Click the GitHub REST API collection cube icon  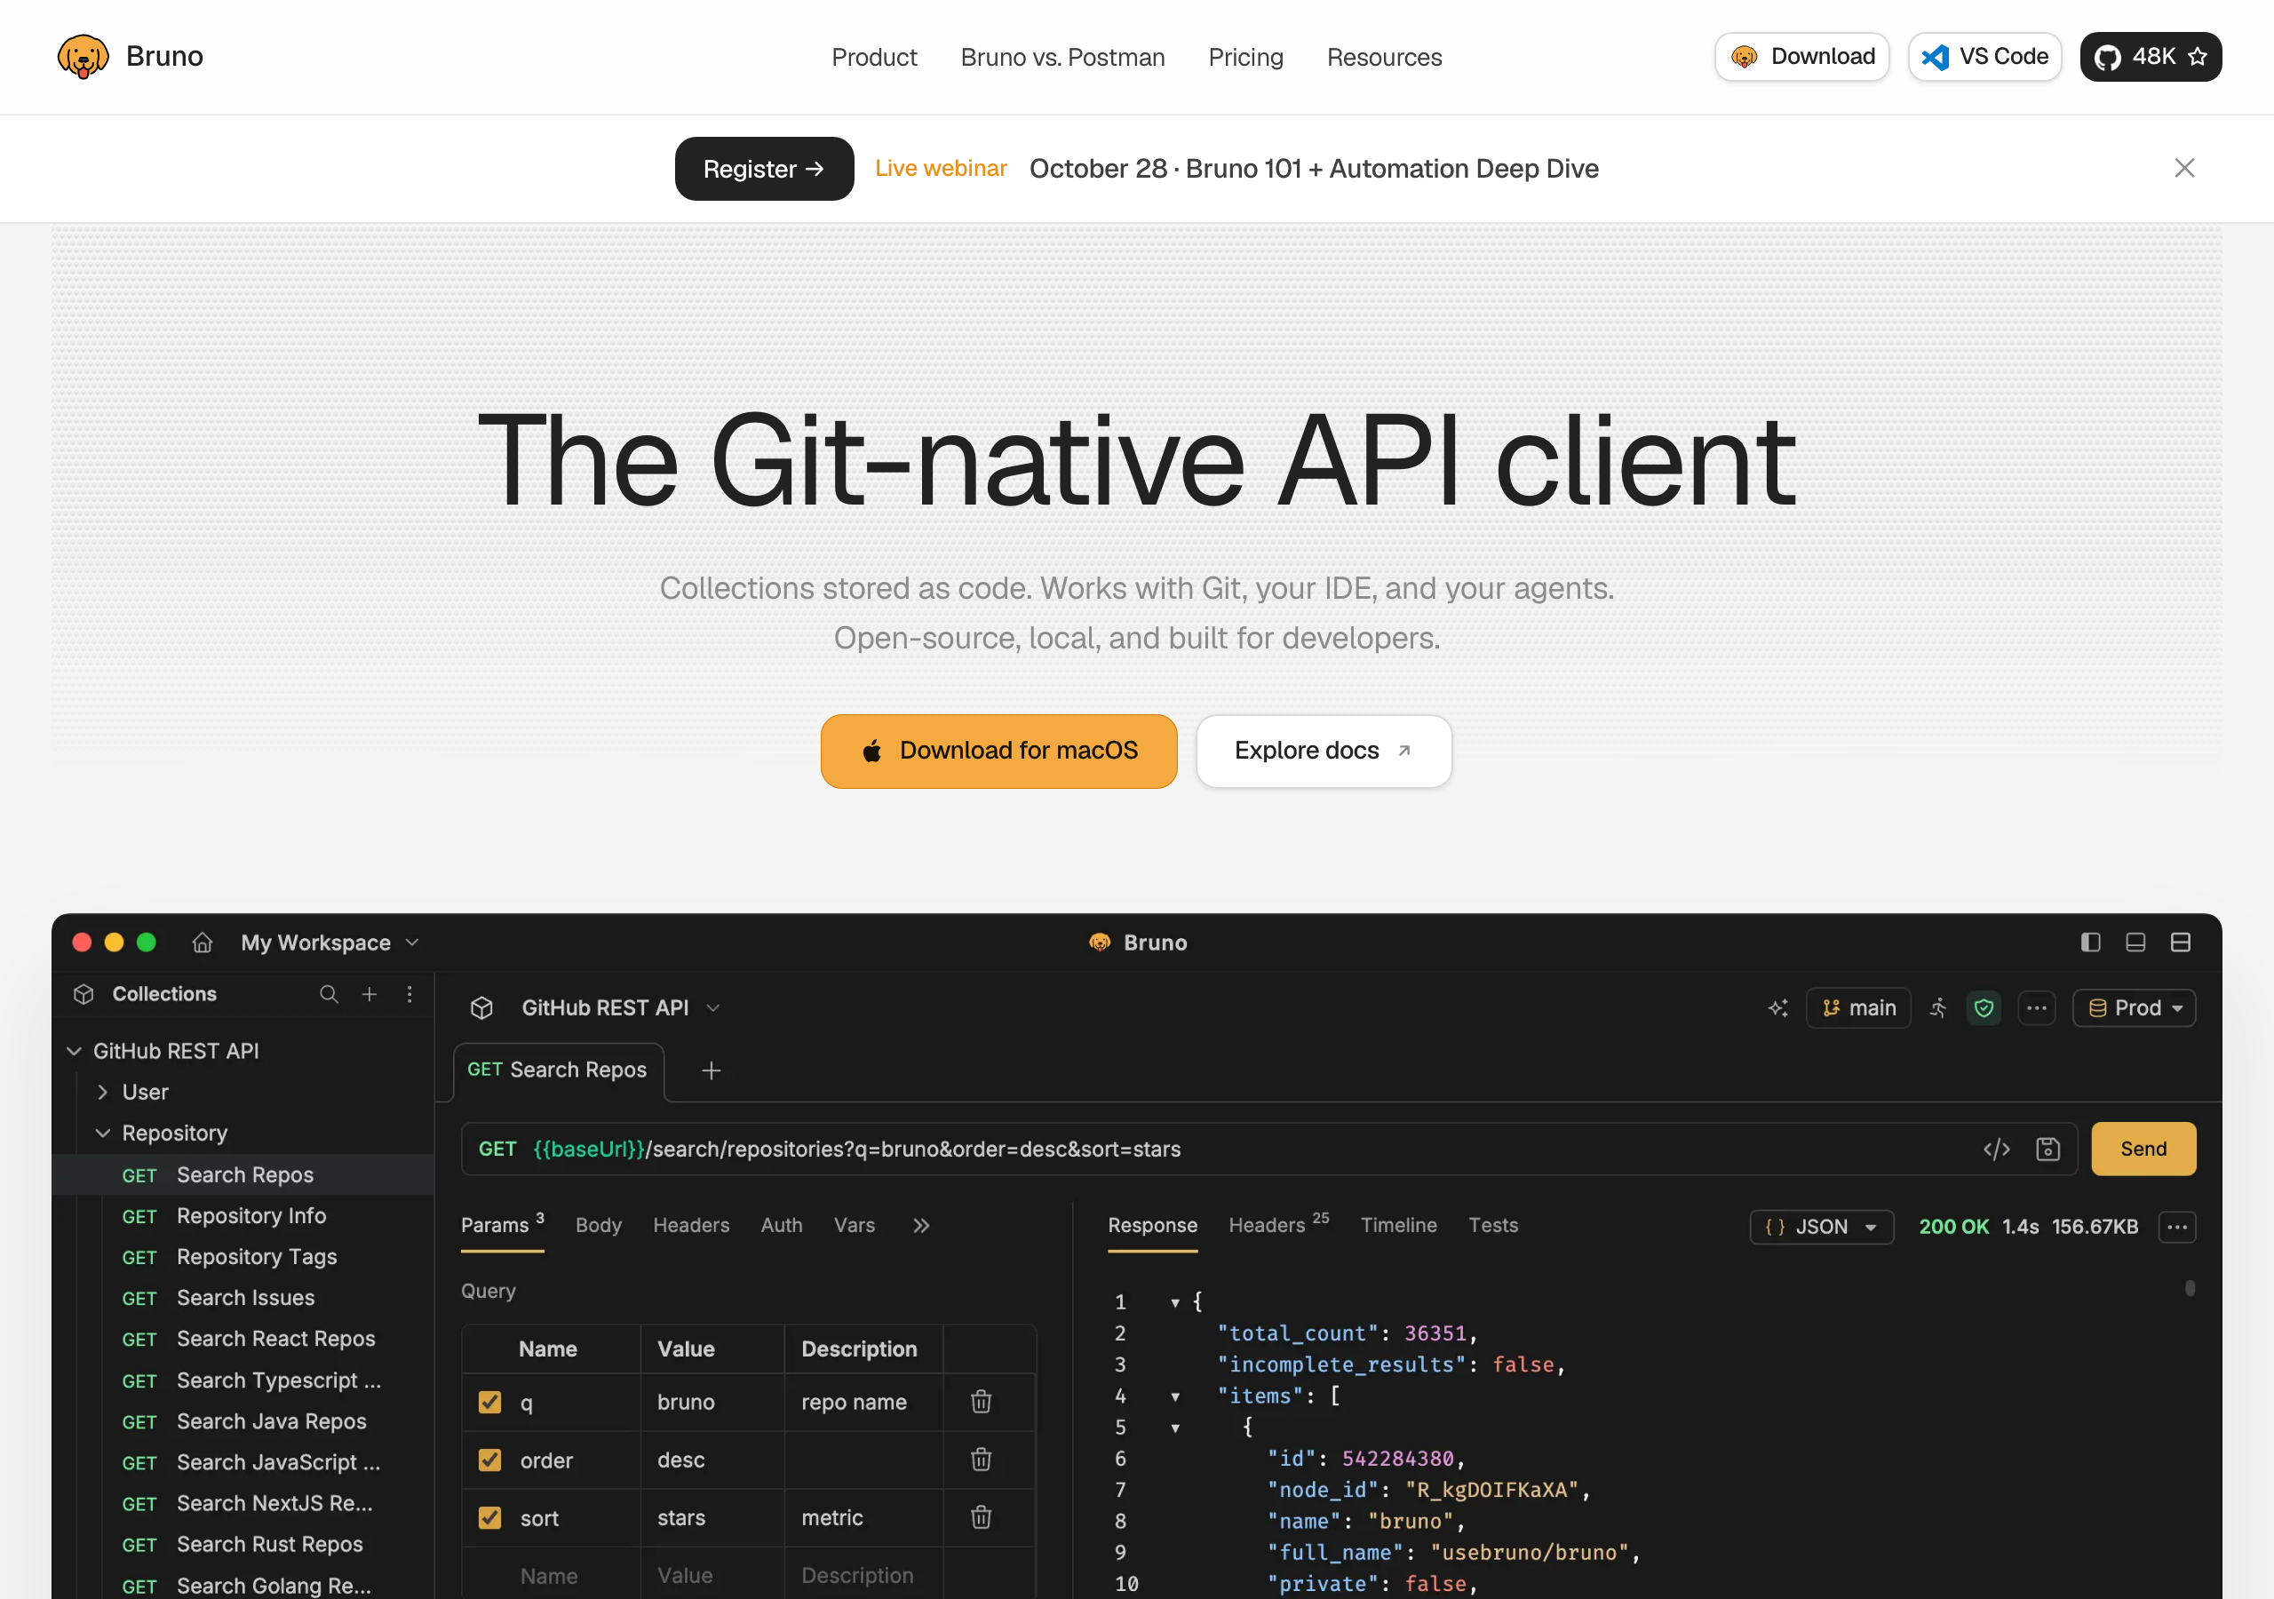(x=481, y=1007)
